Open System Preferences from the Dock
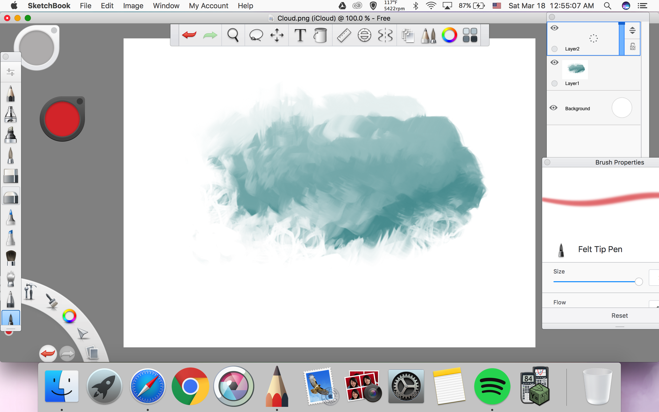659x412 pixels. (406, 386)
